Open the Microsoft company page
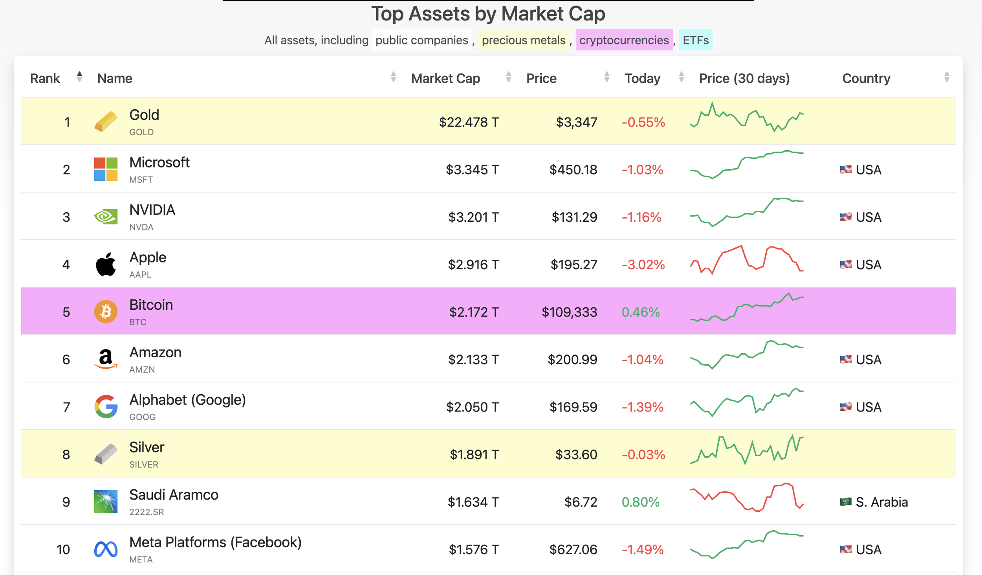Screen dimensions: 982x575 [159, 162]
